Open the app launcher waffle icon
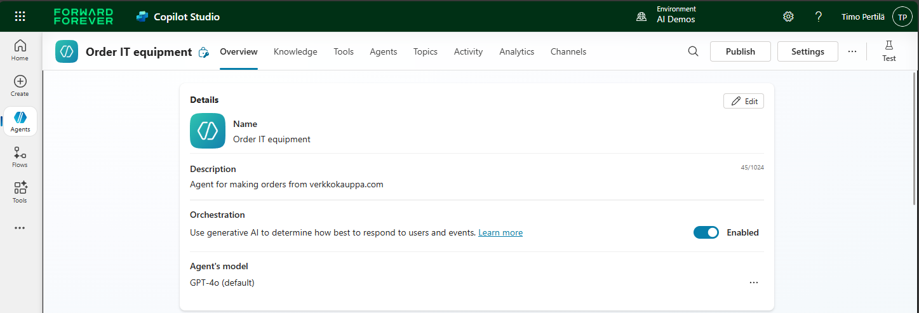The height and width of the screenshot is (313, 919). pyautogui.click(x=20, y=17)
